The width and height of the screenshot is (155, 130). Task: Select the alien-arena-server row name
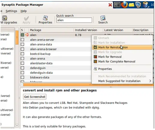42,40
